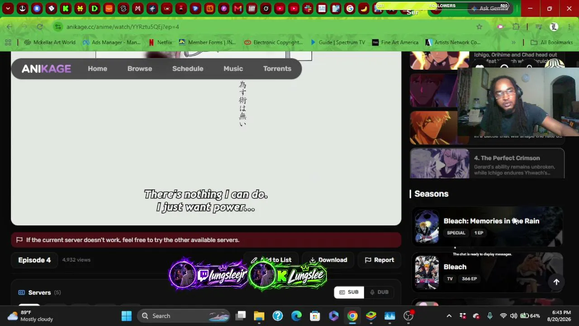This screenshot has width=579, height=326.
Task: Switch to Google Chrome in the taskbar
Action: tap(352, 316)
